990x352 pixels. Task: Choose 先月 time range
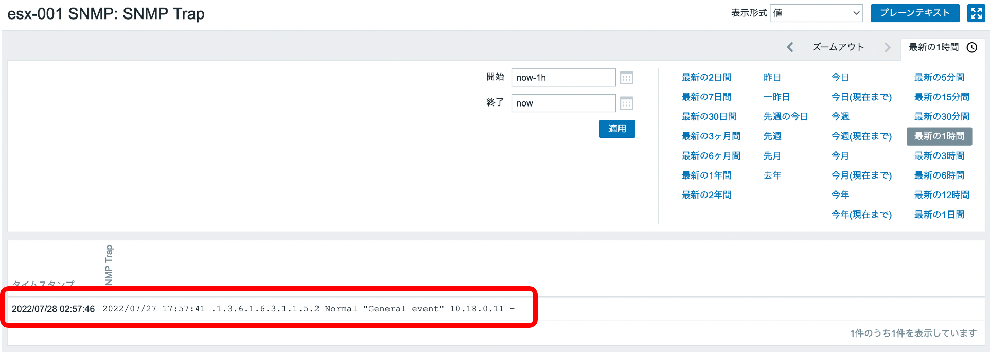coord(772,155)
